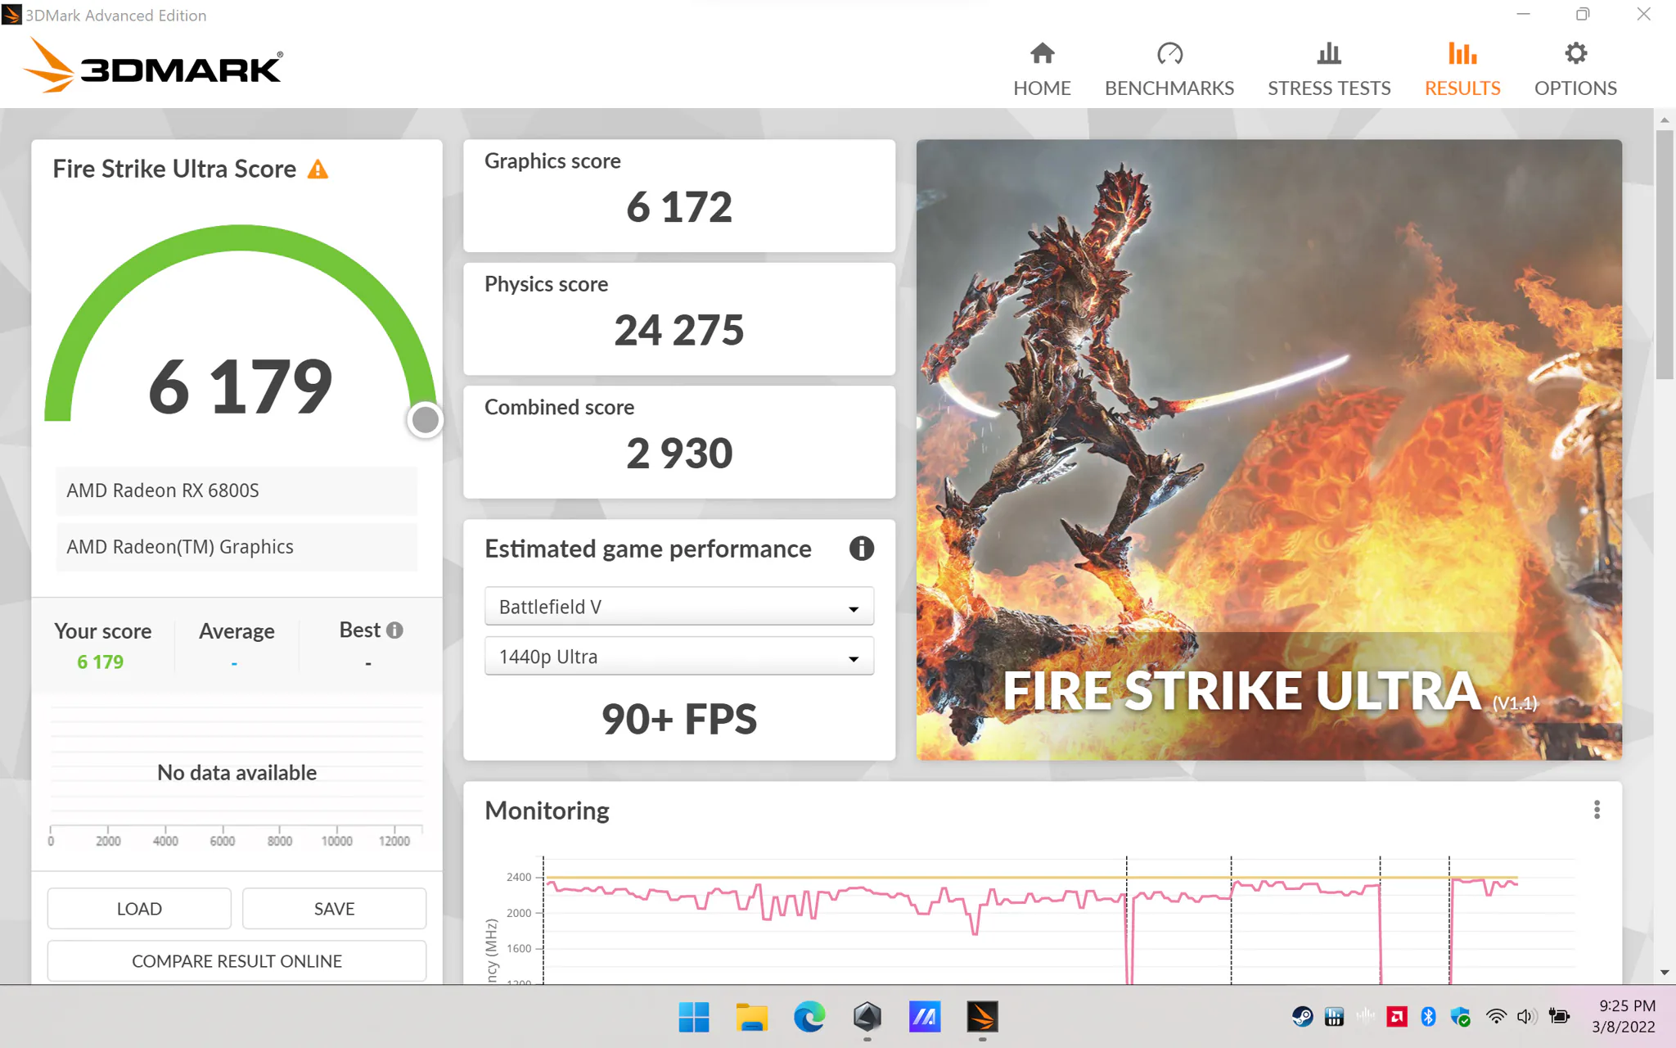This screenshot has width=1676, height=1048.
Task: Click the Windows Security tray icon
Action: coord(1460,1017)
